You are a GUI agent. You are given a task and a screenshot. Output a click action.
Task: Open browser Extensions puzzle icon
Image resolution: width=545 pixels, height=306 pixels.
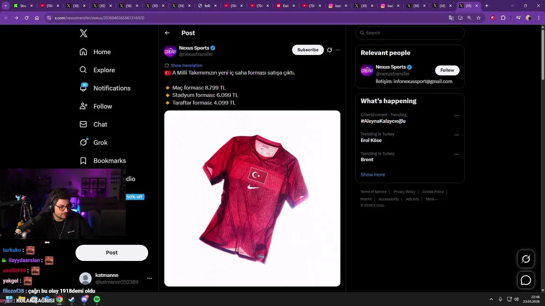click(x=503, y=18)
